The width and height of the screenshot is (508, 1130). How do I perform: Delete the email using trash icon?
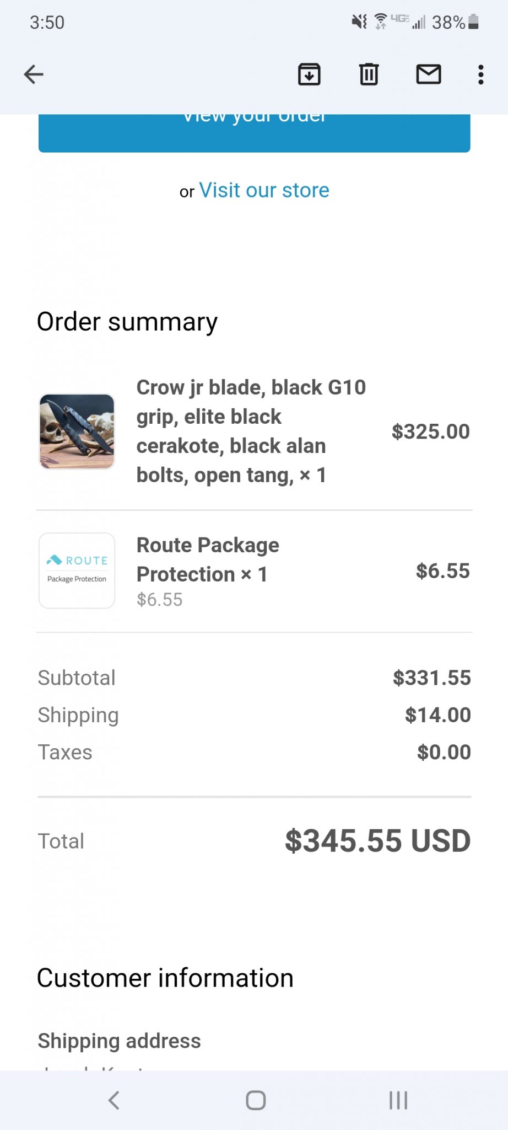click(x=369, y=74)
